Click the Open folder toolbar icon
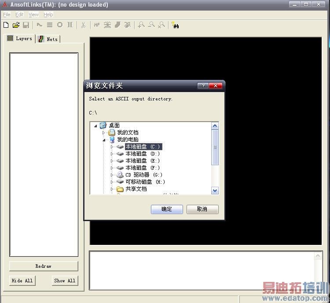 pyautogui.click(x=16, y=25)
